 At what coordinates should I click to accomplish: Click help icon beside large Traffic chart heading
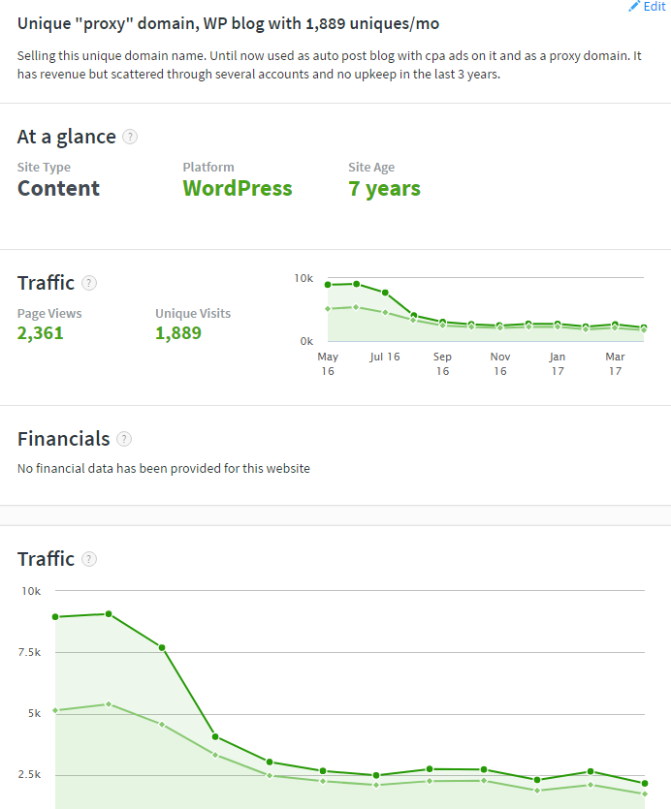89,559
